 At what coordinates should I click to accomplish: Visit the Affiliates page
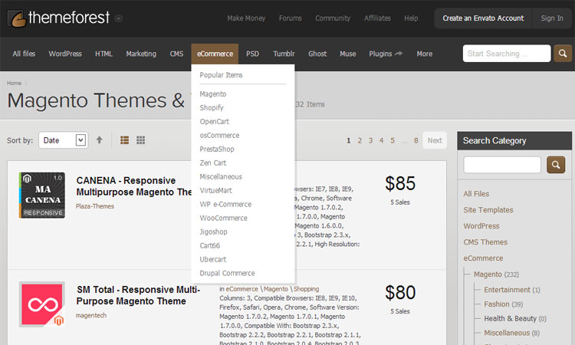point(377,18)
